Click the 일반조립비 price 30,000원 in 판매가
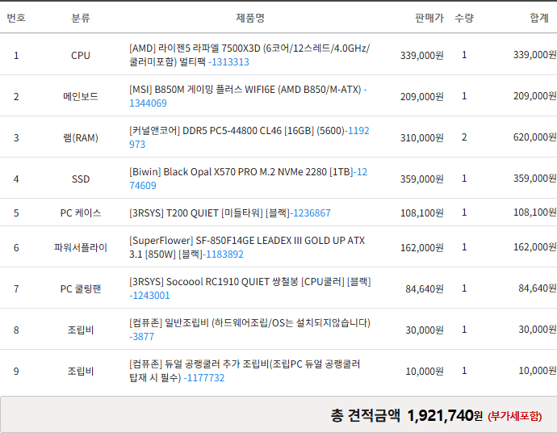 tap(425, 330)
